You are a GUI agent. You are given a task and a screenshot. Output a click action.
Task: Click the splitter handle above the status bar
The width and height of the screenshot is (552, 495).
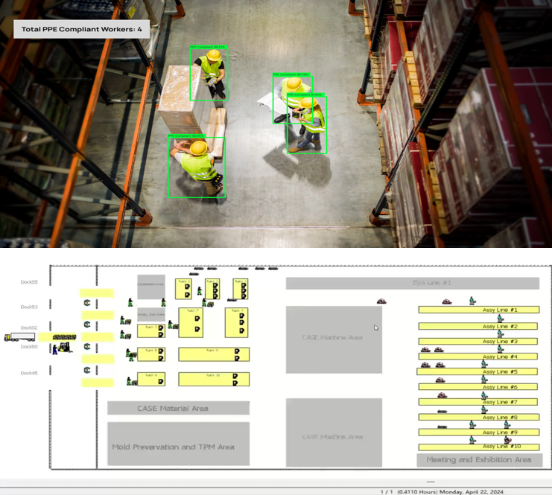click(x=431, y=482)
